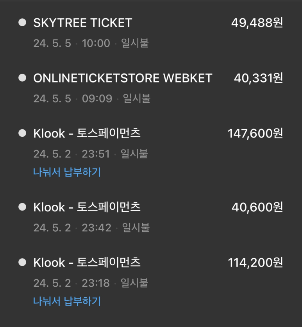This screenshot has width=302, height=327.
Task: Select the 114,200원 amount
Action: [256, 263]
